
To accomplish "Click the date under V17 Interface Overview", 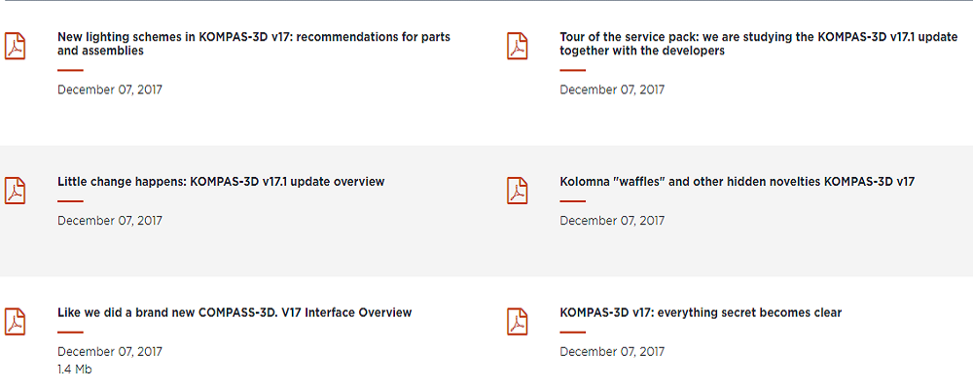I will pyautogui.click(x=110, y=352).
